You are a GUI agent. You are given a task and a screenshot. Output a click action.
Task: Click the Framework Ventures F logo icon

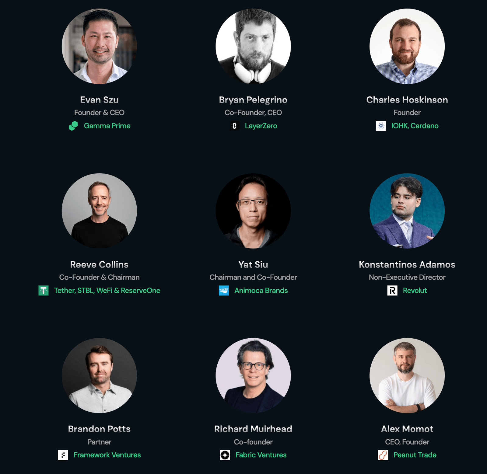click(x=63, y=455)
